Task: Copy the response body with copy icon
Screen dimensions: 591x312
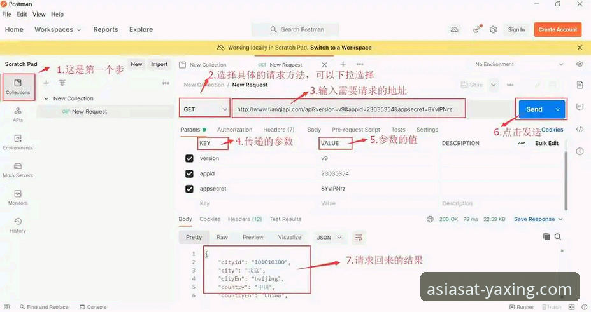Action: pos(546,237)
